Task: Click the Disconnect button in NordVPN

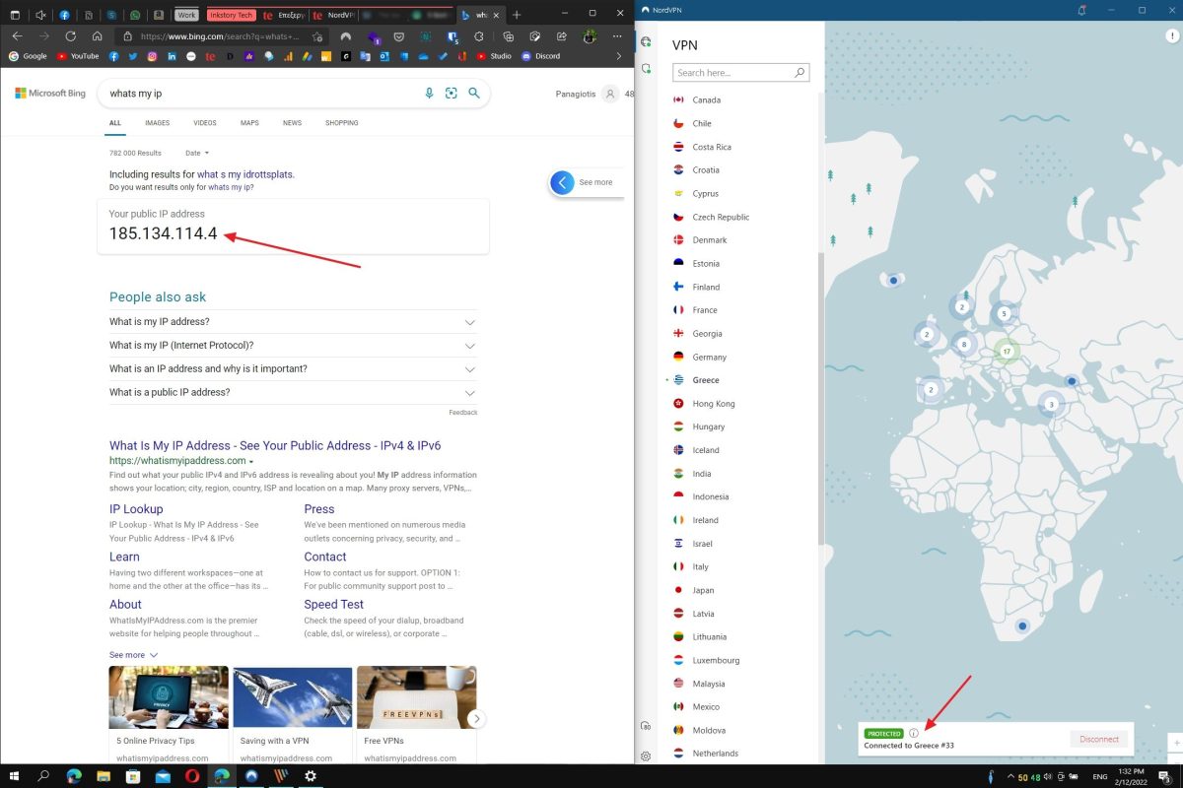Action: (1098, 738)
